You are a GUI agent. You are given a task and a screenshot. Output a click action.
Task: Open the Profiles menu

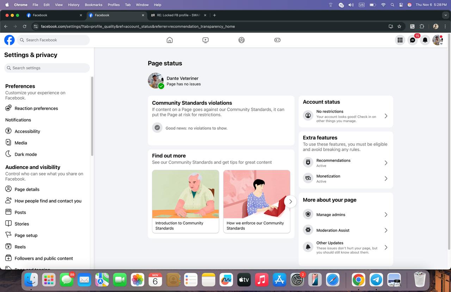tap(113, 5)
